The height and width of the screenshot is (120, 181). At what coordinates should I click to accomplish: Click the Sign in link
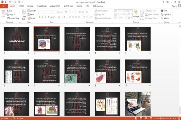pyautogui.click(x=174, y=6)
